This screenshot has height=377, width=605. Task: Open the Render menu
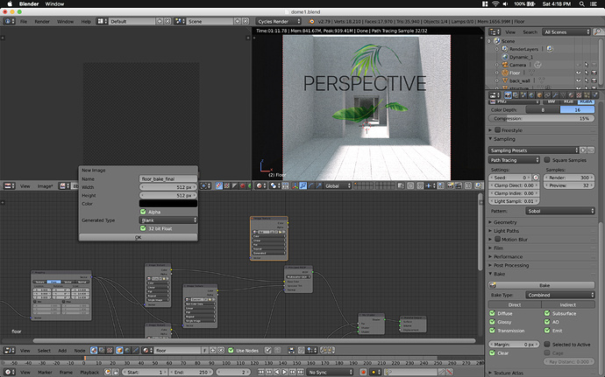[42, 22]
